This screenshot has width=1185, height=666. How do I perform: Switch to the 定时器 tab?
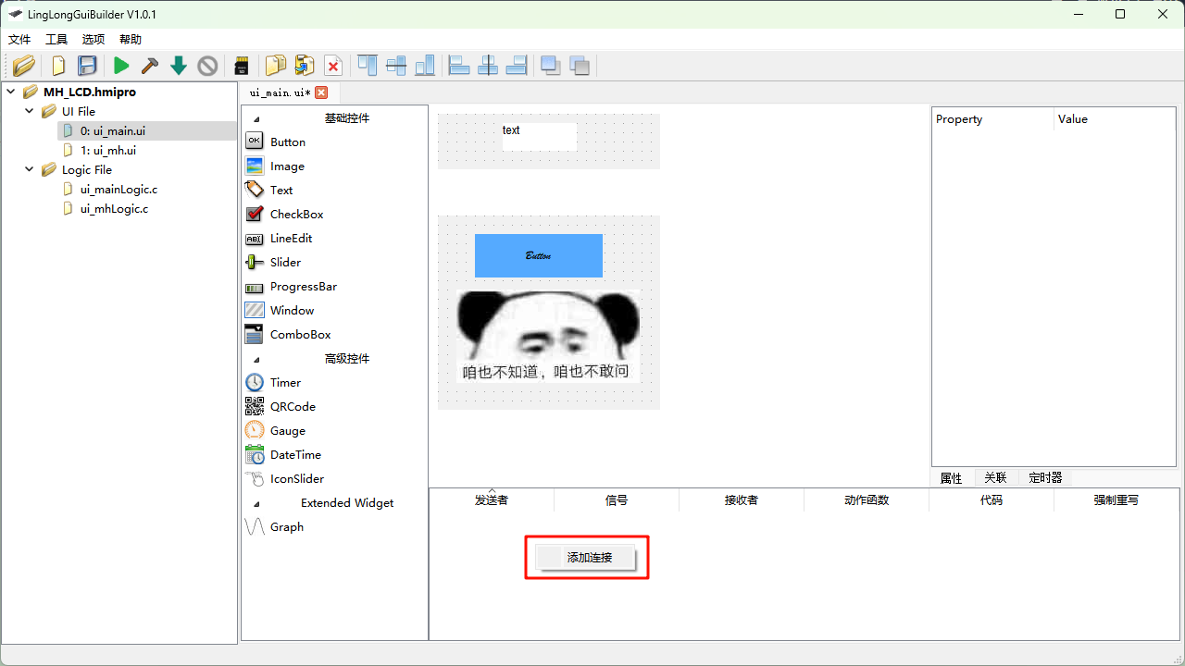1045,478
